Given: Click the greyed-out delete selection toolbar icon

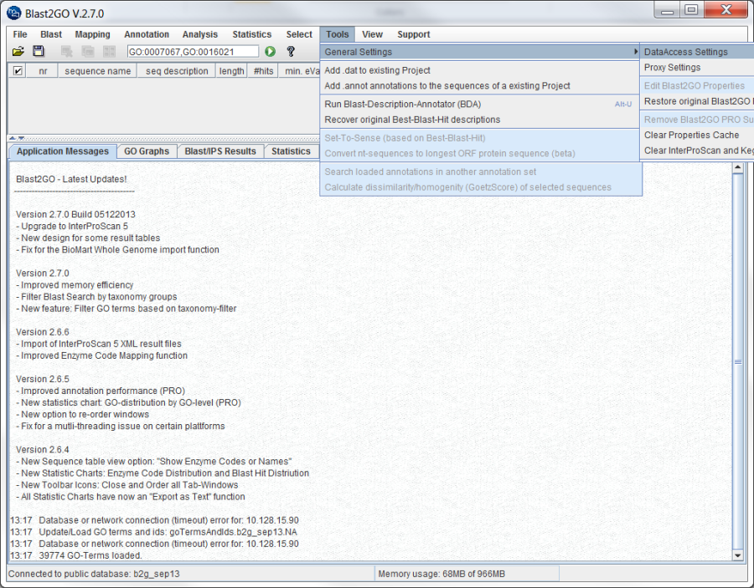Looking at the screenshot, I should click(66, 51).
